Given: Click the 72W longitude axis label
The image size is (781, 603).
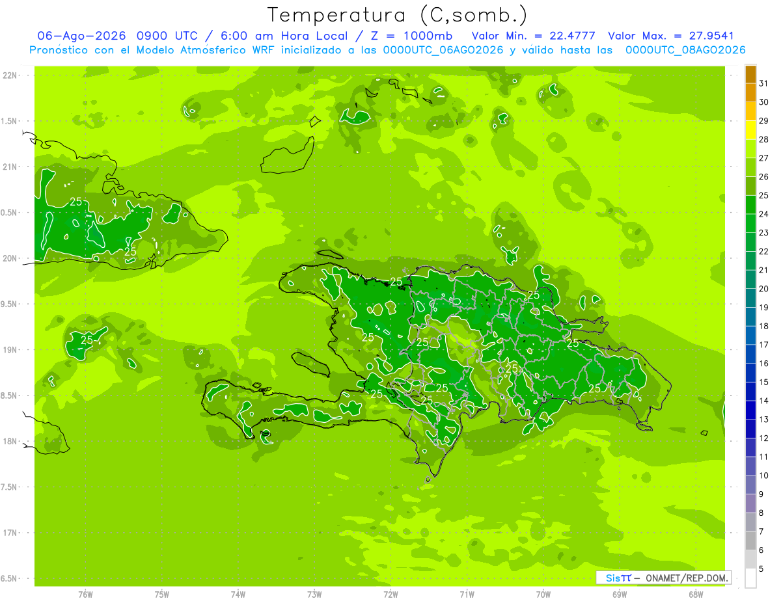Looking at the screenshot, I should 390,595.
